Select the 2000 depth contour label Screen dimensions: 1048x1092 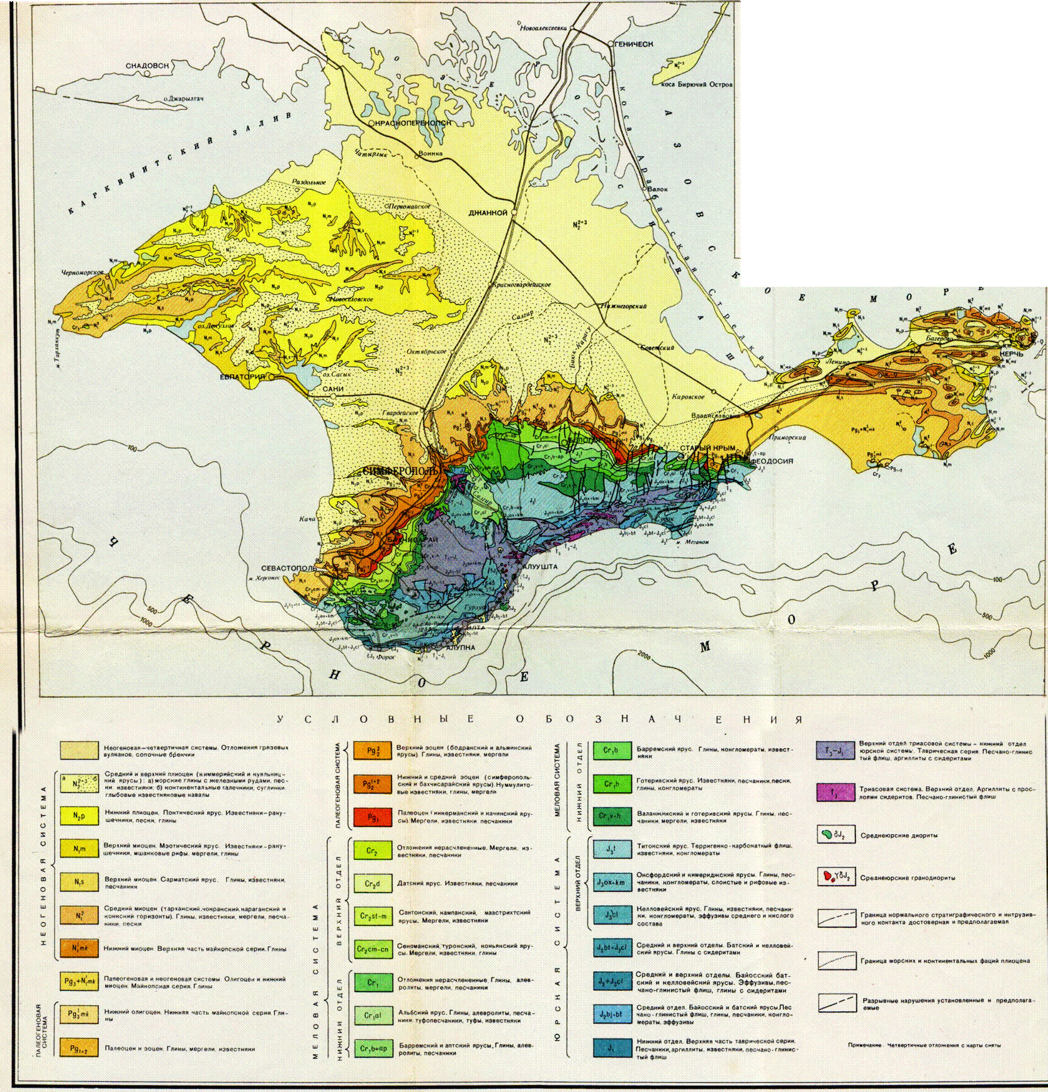(643, 655)
